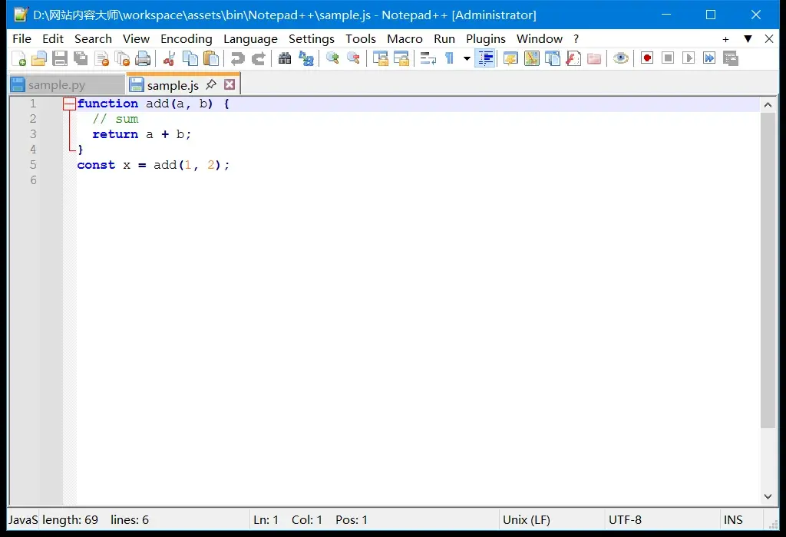
Task: Collapse the add function fold marker
Action: coord(69,104)
